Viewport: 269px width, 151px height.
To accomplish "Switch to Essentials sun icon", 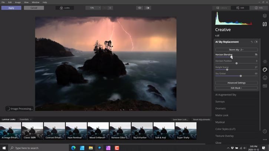I will [x=265, y=62].
